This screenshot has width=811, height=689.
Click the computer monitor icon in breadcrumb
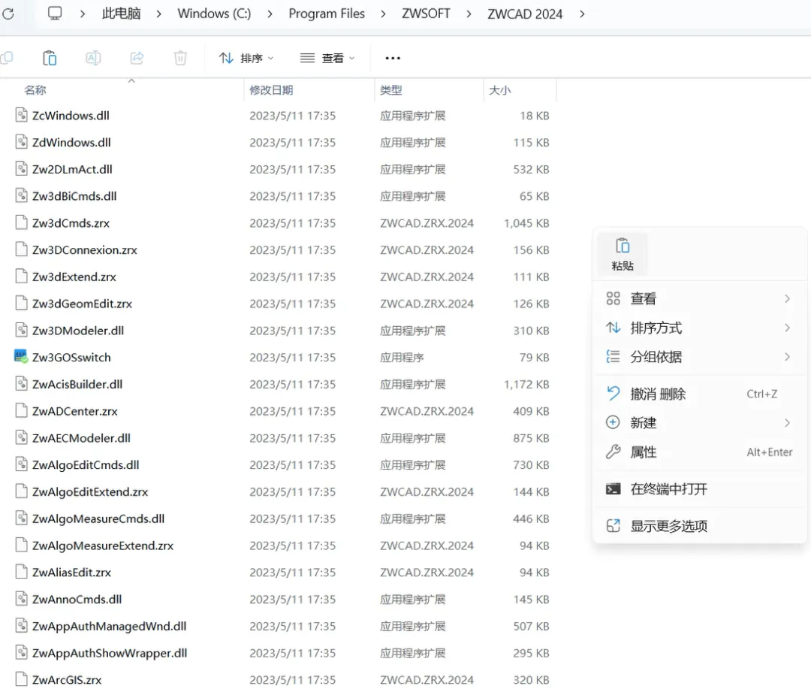pos(55,13)
